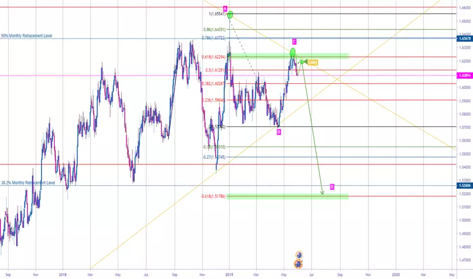Click the 0.86(1.64351) Fibonacci level label
Screen dimensions: 473x279
(214, 29)
